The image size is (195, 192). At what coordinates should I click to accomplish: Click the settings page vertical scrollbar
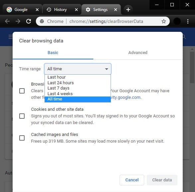pyautogui.click(x=192, y=68)
